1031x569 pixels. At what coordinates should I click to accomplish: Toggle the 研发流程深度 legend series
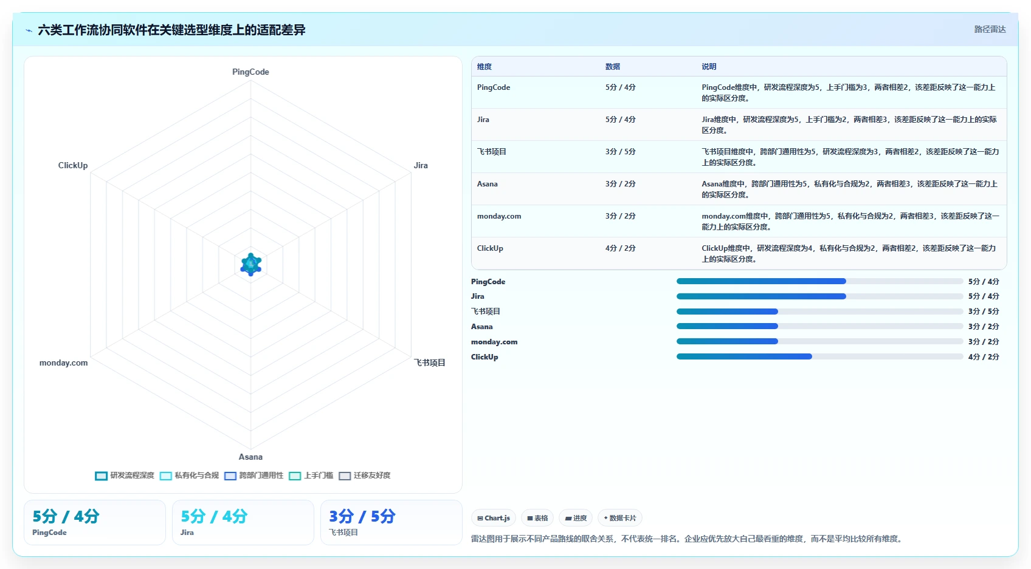coord(125,475)
